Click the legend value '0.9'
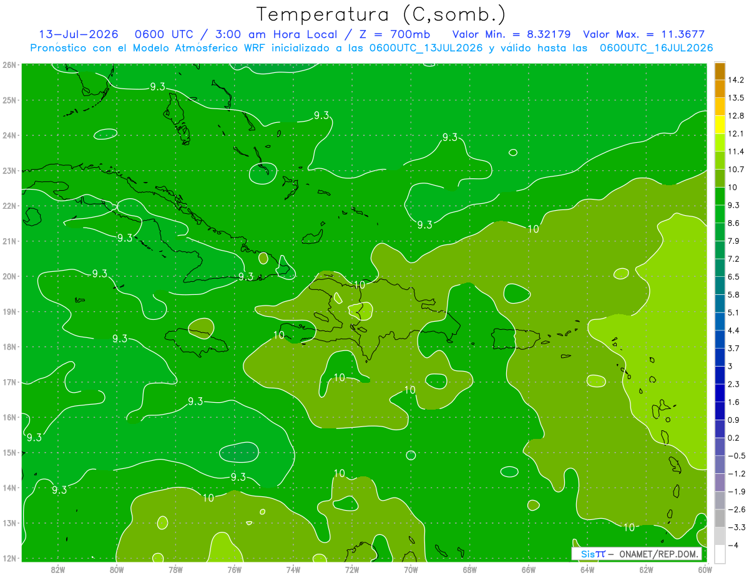 point(734,420)
